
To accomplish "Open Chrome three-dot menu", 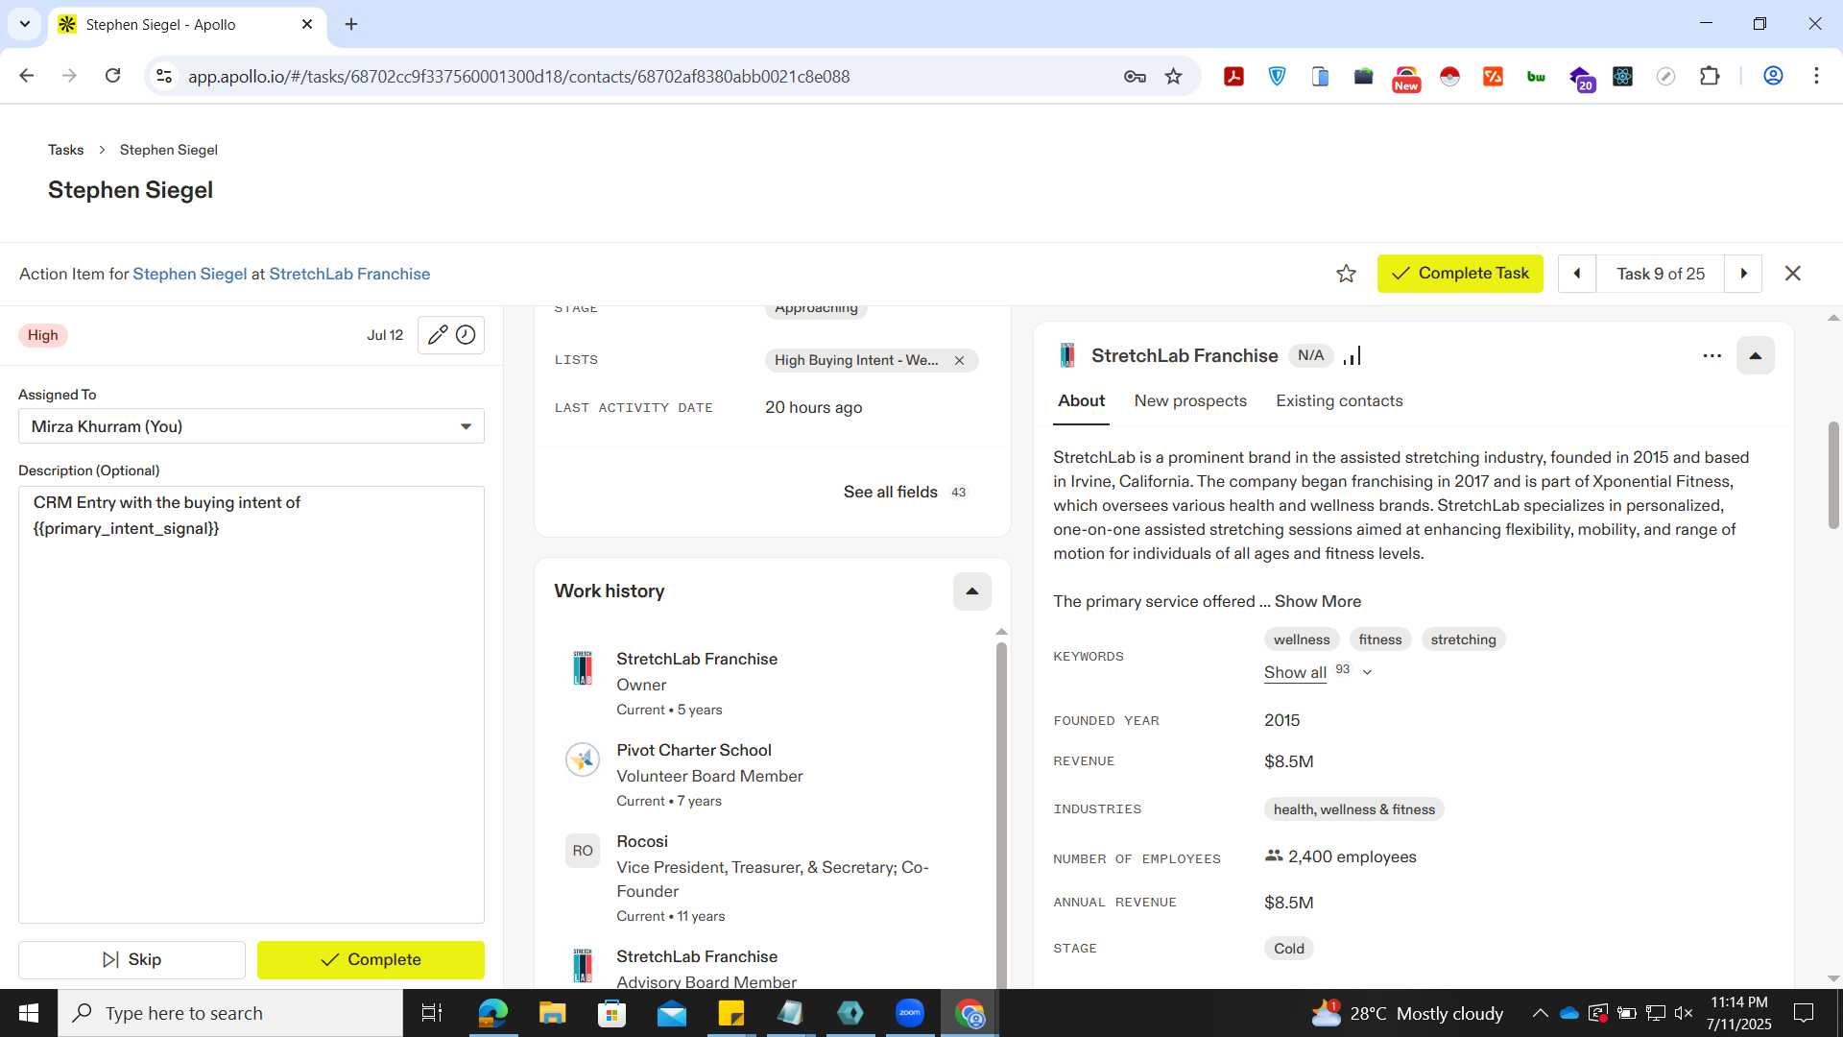I will (1816, 76).
